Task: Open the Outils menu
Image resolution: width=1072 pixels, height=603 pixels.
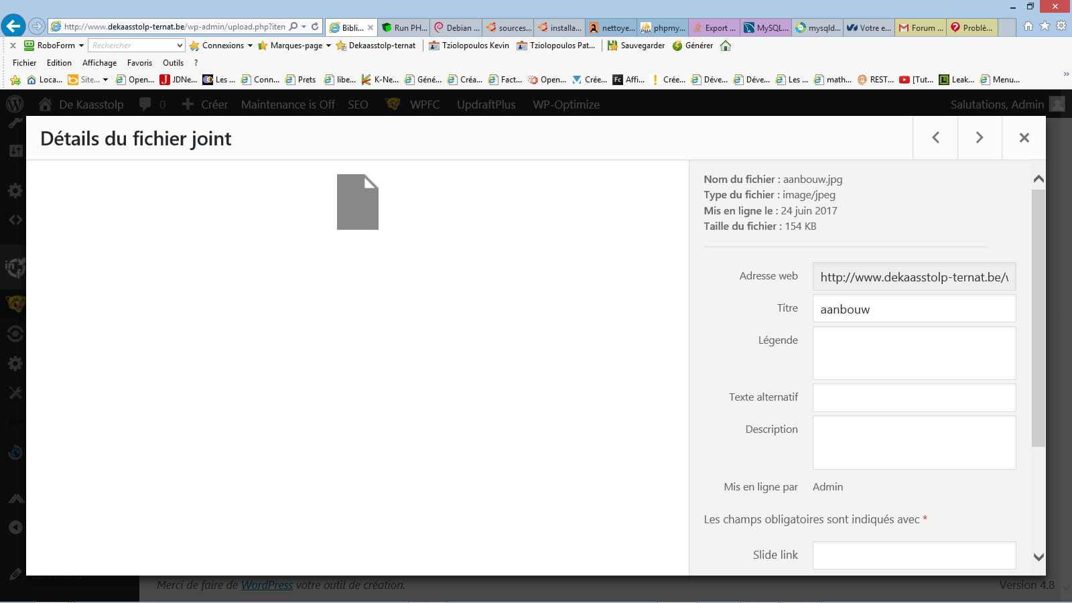Action: point(173,63)
